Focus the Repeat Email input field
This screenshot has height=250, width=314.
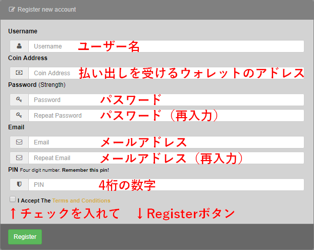coord(166,158)
